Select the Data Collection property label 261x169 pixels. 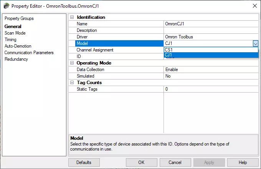pyautogui.click(x=90, y=70)
